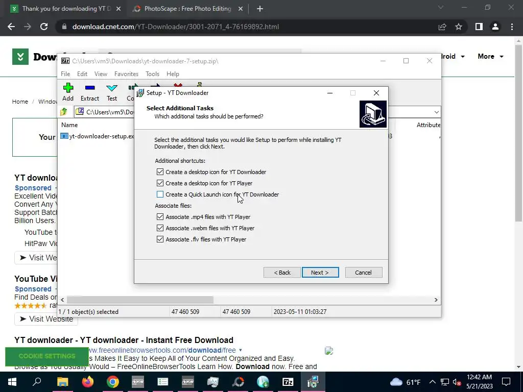Click the lower Visit Website button
The image size is (523, 392).
46,319
